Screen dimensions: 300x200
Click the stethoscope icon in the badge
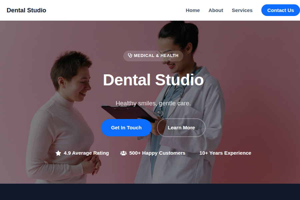(x=130, y=56)
